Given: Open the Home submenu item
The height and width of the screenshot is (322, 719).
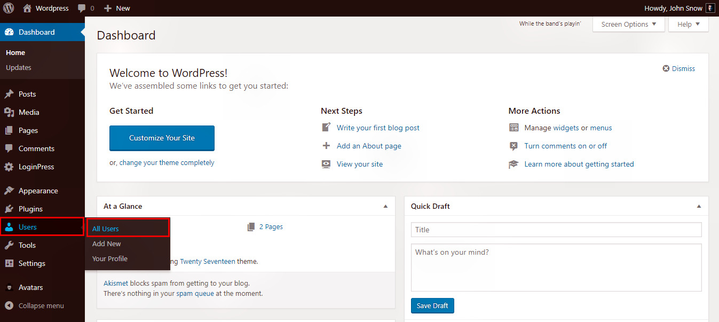Looking at the screenshot, I should [15, 52].
